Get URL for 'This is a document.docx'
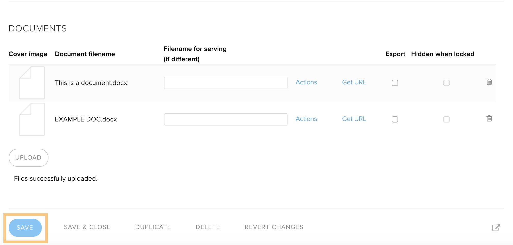Image resolution: width=513 pixels, height=245 pixels. [x=354, y=82]
